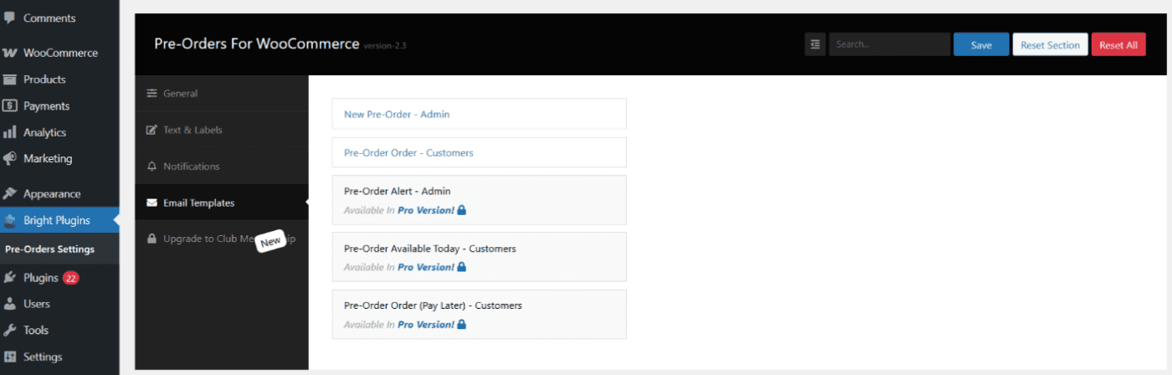
Task: Open the General settings tab
Action: click(x=180, y=94)
